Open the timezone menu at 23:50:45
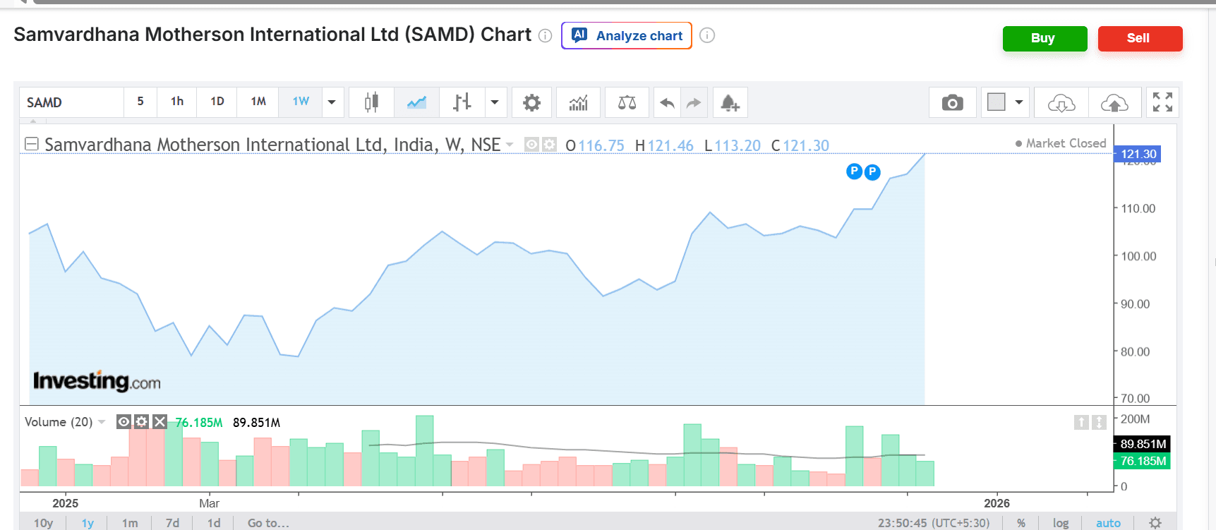This screenshot has width=1216, height=530. (x=934, y=523)
